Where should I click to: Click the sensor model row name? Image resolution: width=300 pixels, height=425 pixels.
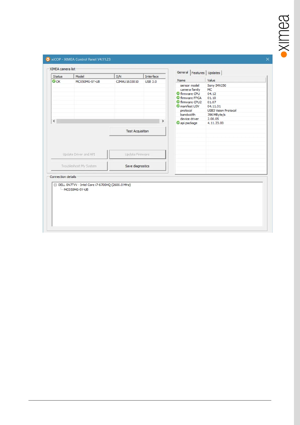[190, 85]
